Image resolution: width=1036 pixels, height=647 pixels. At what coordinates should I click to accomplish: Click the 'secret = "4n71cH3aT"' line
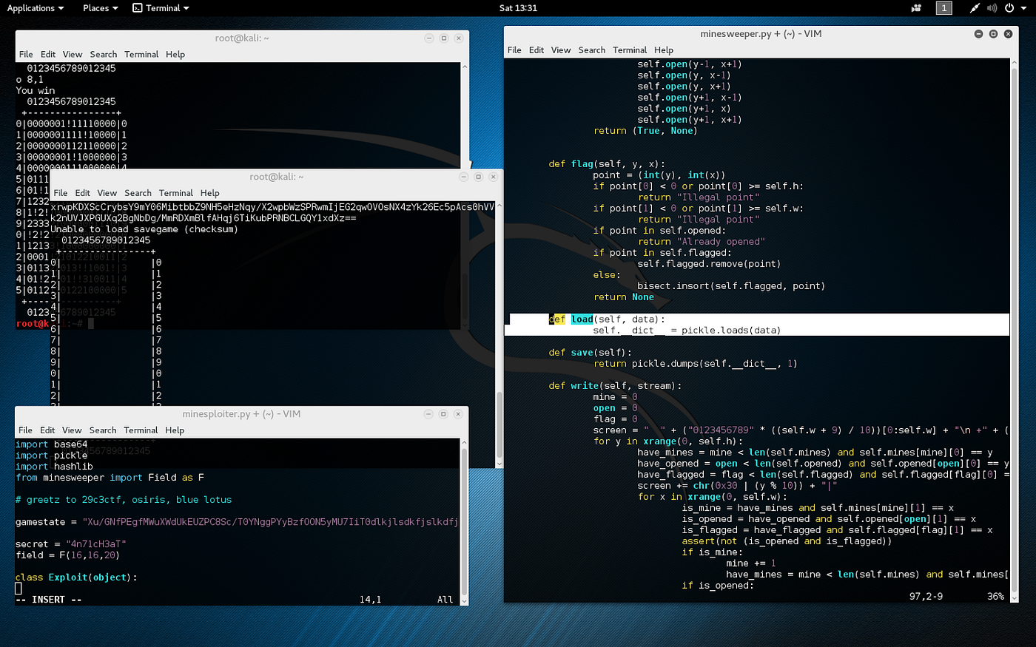[x=70, y=544]
